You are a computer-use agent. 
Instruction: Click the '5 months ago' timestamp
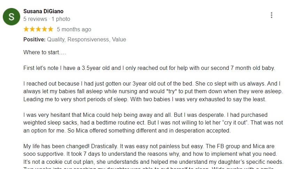click(74, 30)
